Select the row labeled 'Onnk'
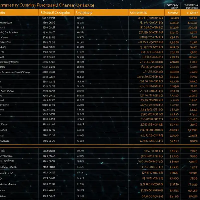The width and height of the screenshot is (200, 200). tap(100, 37)
